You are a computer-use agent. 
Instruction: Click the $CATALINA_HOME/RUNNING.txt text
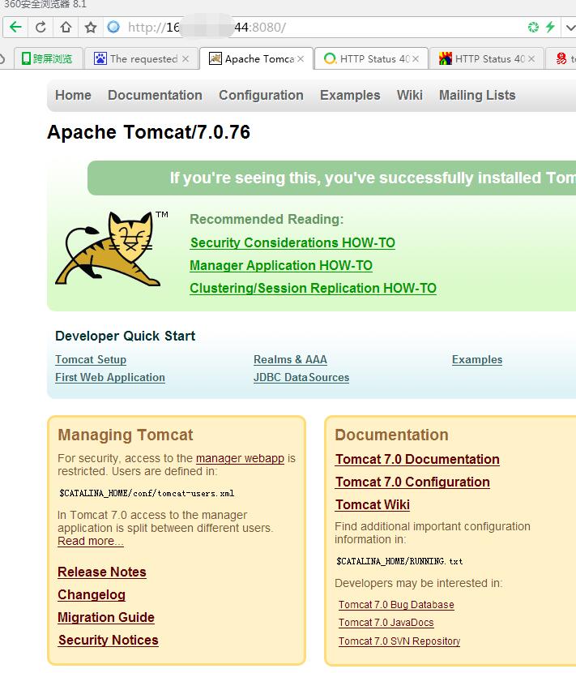point(399,561)
